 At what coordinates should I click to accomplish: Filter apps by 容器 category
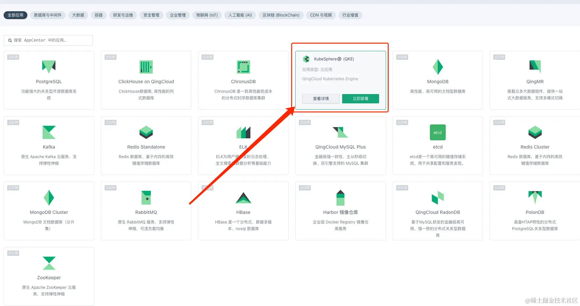[x=99, y=15]
